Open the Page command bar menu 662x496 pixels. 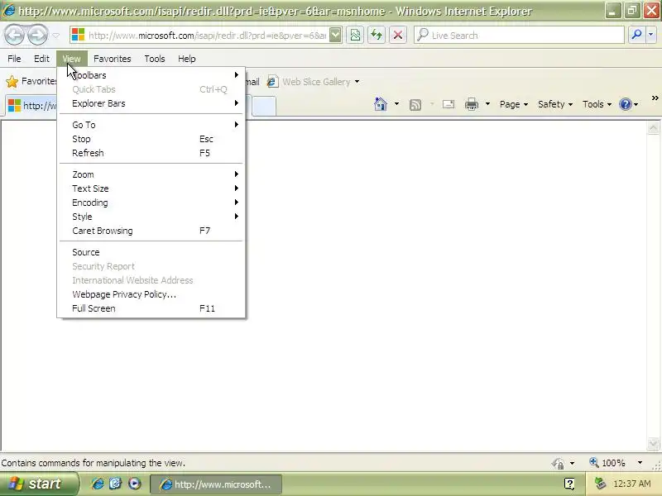(x=513, y=104)
